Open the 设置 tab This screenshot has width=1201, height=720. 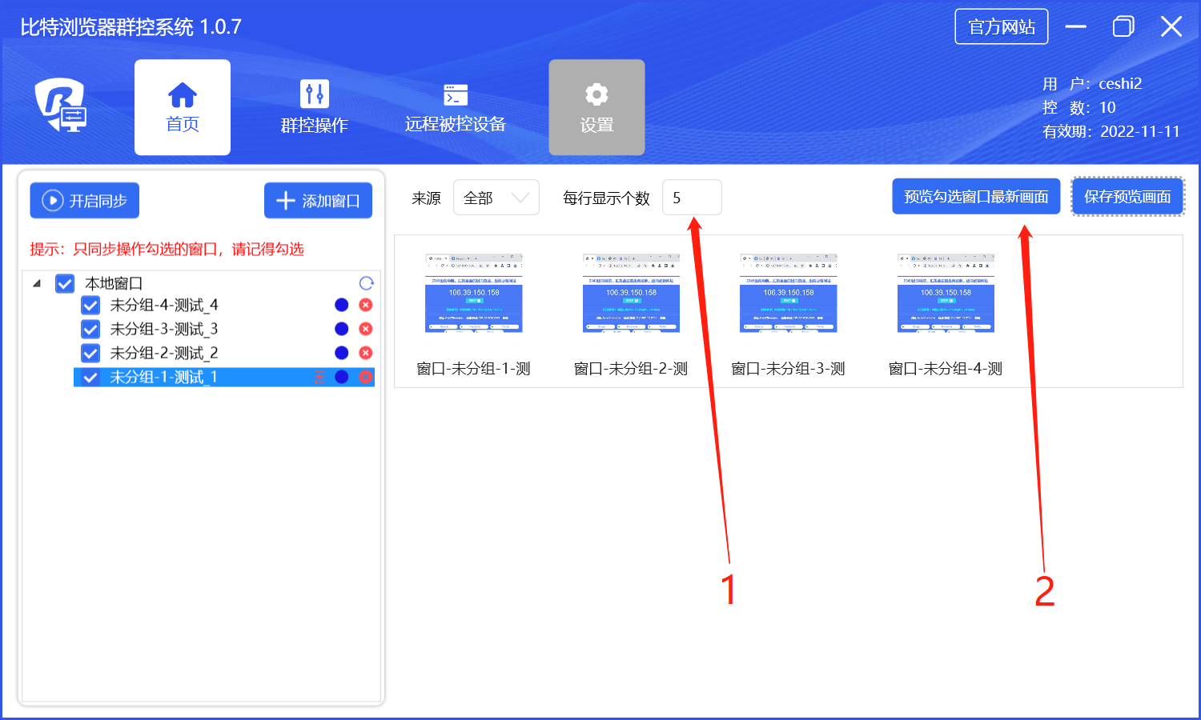(x=596, y=107)
